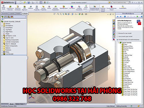Select Top Plane in feature tree
144x108 pixels.
9,30
